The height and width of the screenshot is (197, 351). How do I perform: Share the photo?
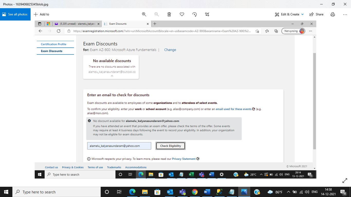(317, 14)
